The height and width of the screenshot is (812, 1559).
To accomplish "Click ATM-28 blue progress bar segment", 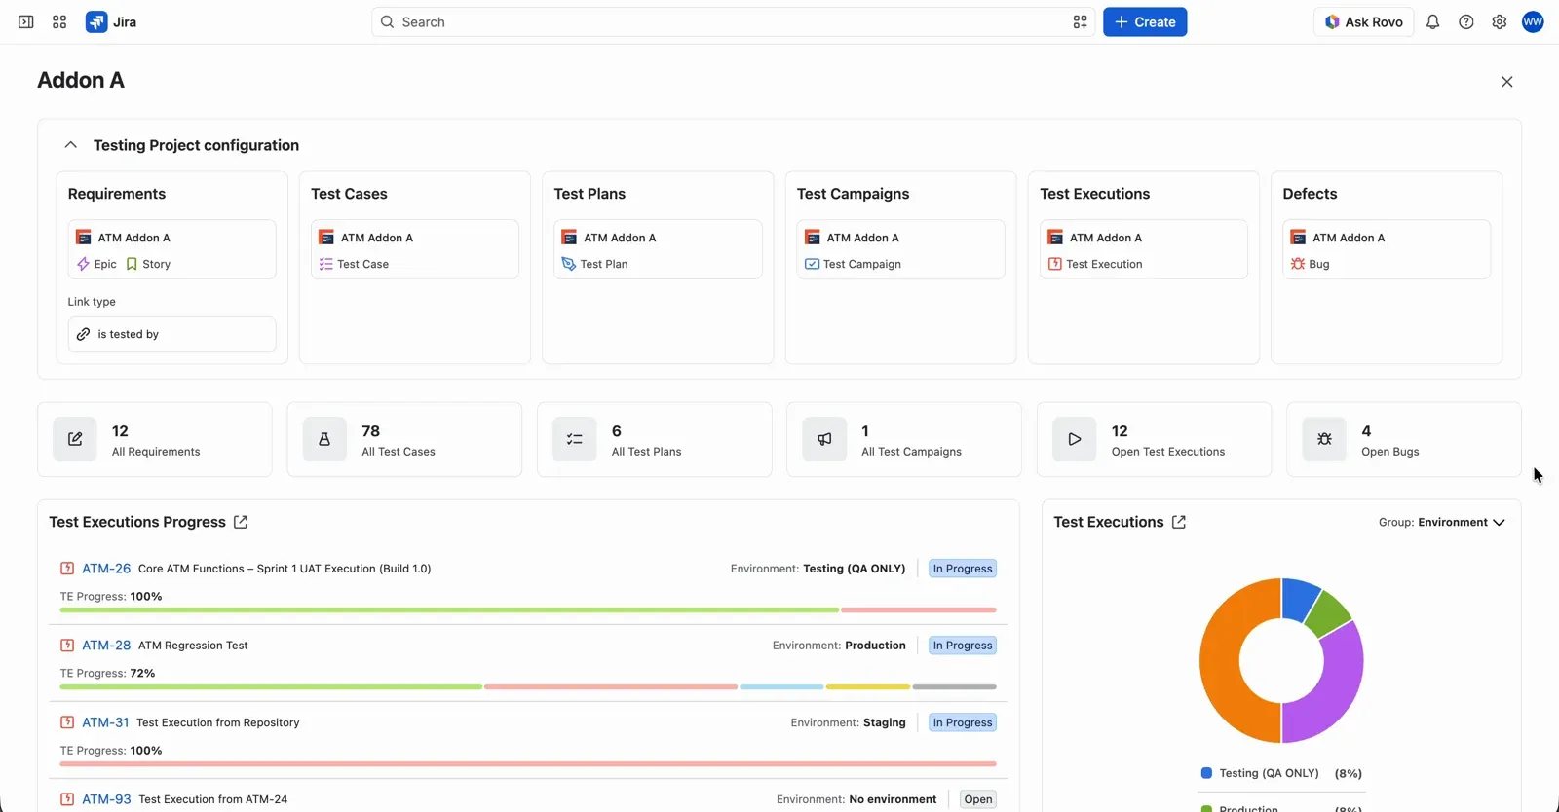I will pyautogui.click(x=781, y=687).
